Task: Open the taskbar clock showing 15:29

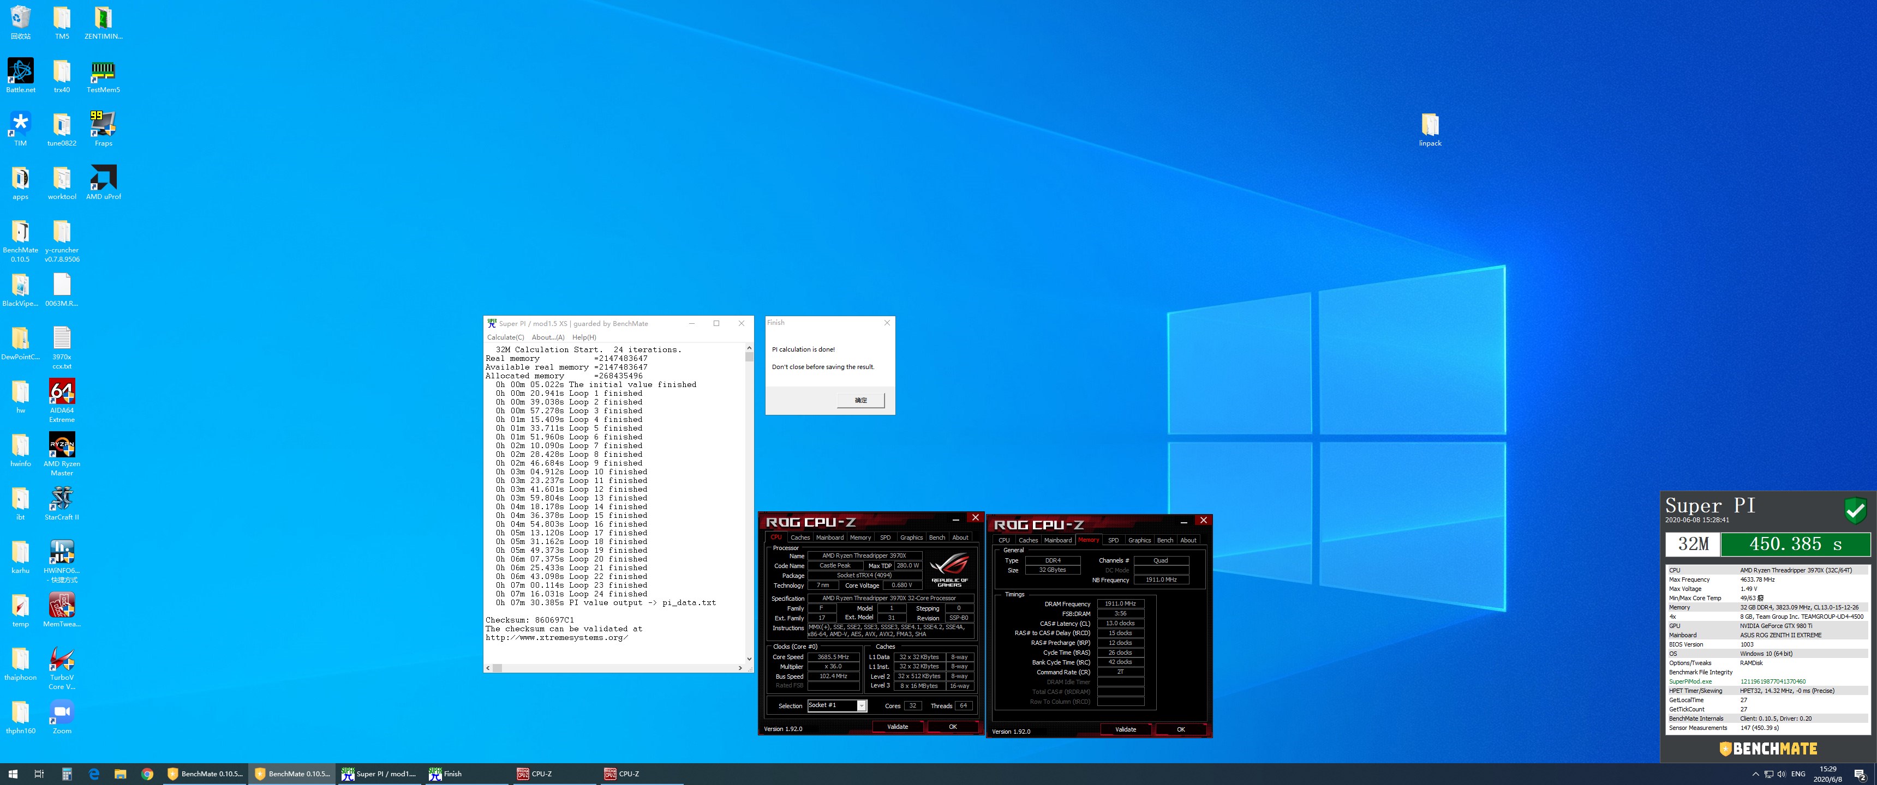Action: pos(1827,774)
